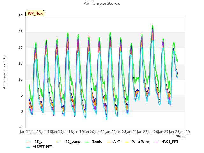Click the green Tsonic legend color marker

click(87, 142)
